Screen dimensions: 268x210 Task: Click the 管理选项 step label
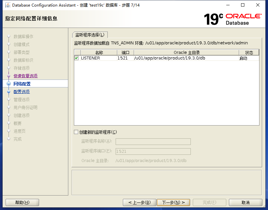[22, 100]
